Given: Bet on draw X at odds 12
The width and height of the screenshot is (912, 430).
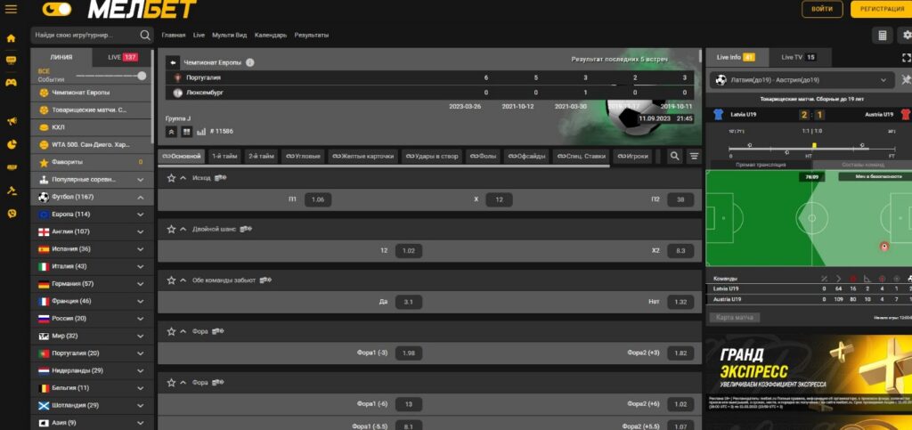Looking at the screenshot, I should 499,199.
